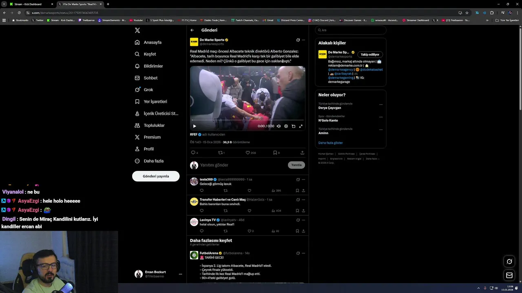
Task: Open Yer İşaretleri bookmarks
Action: point(151,101)
